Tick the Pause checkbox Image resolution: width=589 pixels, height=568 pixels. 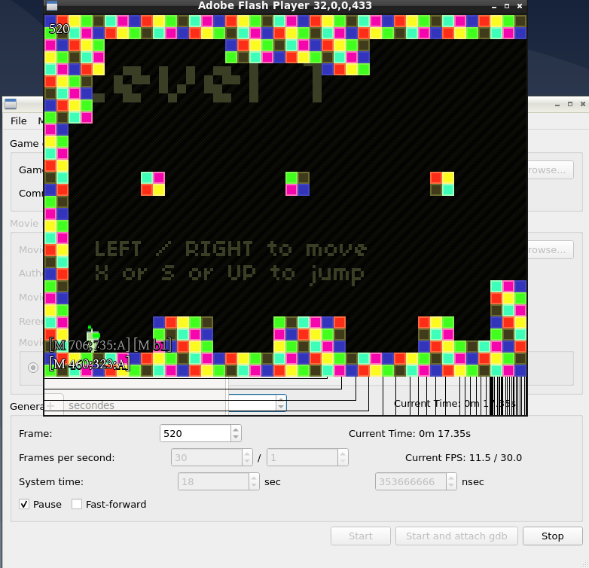tap(24, 504)
